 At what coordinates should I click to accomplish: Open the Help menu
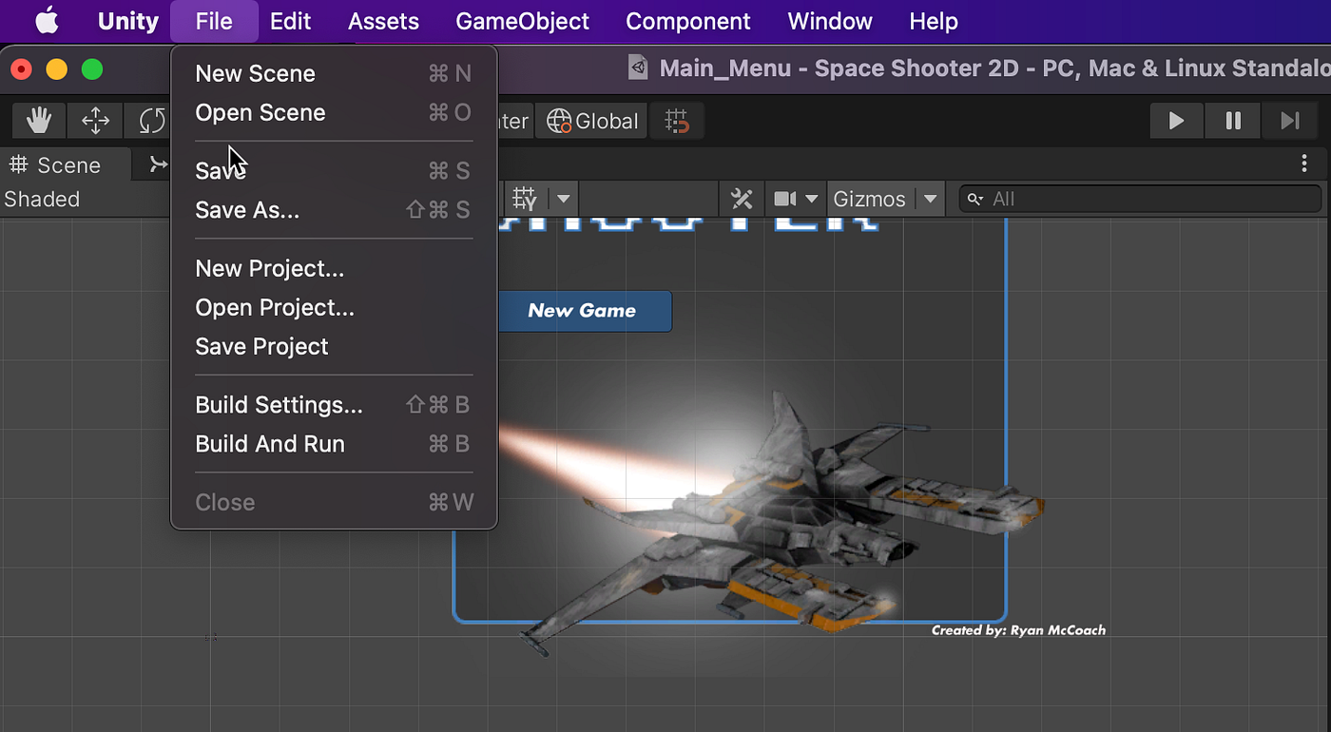934,21
